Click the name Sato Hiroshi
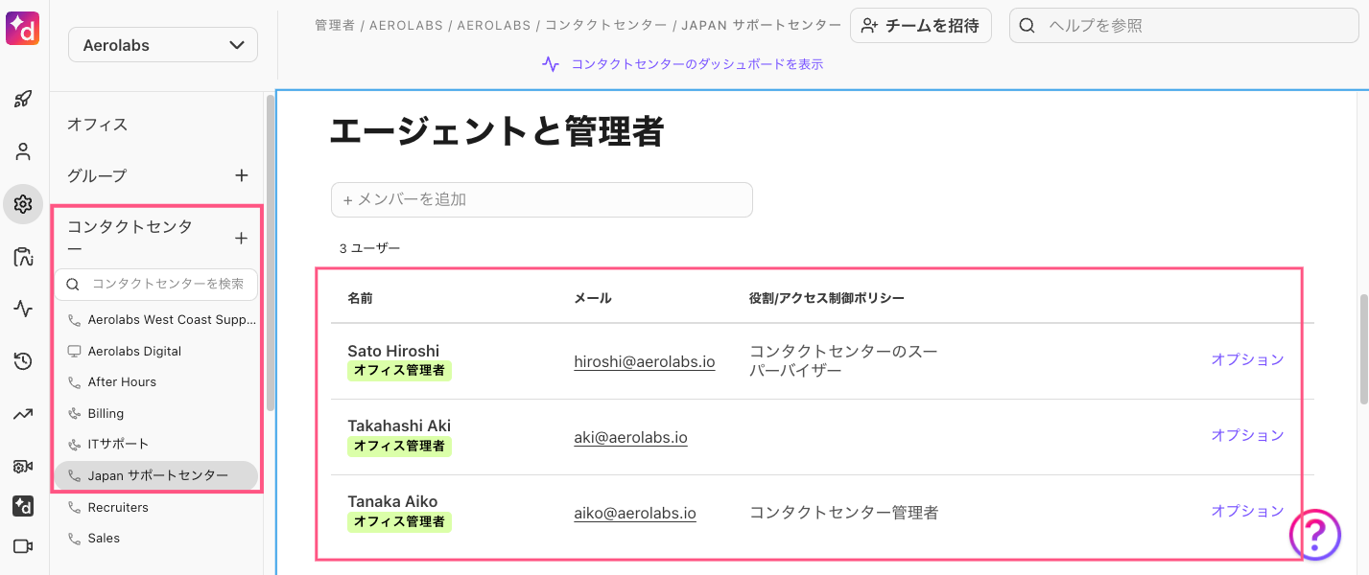1369x575 pixels. pyautogui.click(x=393, y=351)
